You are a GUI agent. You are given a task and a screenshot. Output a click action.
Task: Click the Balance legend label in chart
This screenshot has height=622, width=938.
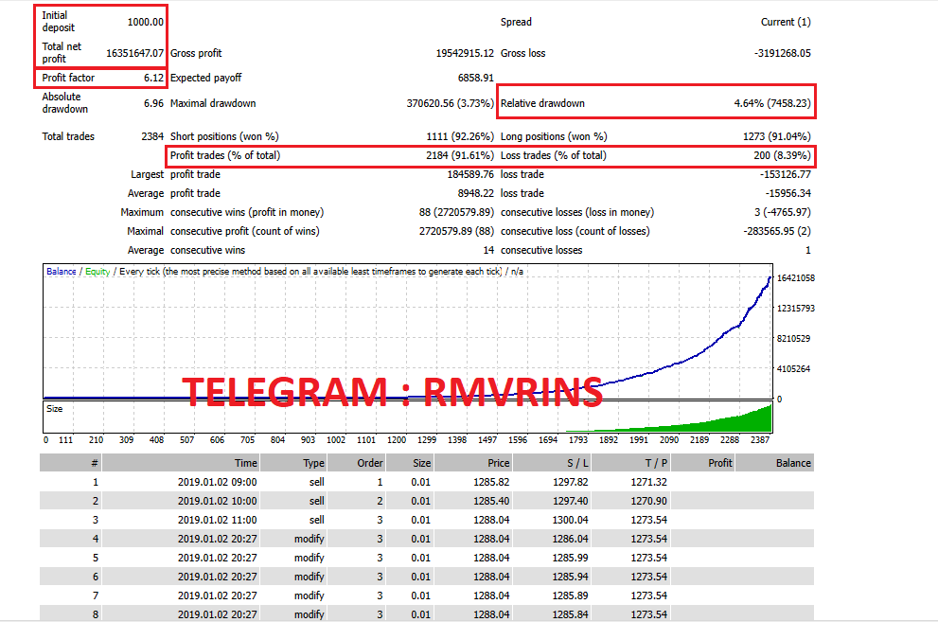[x=61, y=272]
